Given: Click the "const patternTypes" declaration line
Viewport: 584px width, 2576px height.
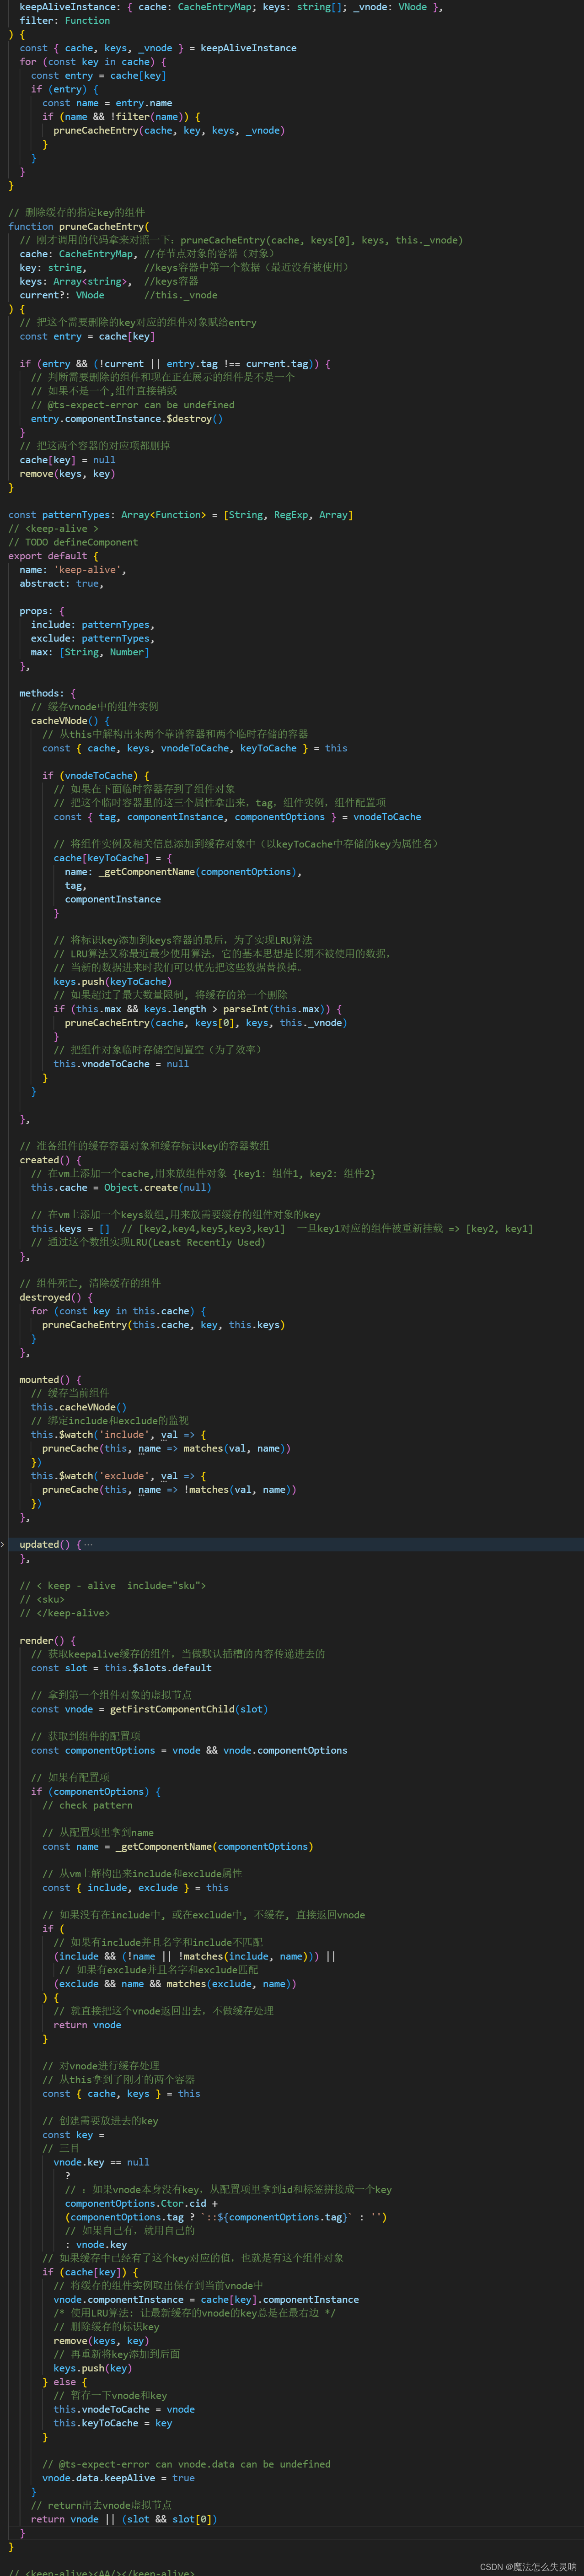Looking at the screenshot, I should pyautogui.click(x=180, y=515).
